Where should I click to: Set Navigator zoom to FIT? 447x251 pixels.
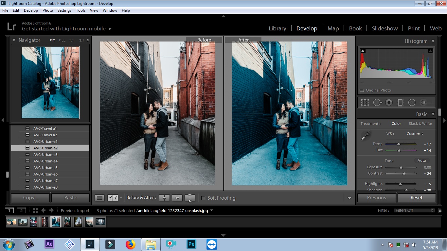[52, 41]
